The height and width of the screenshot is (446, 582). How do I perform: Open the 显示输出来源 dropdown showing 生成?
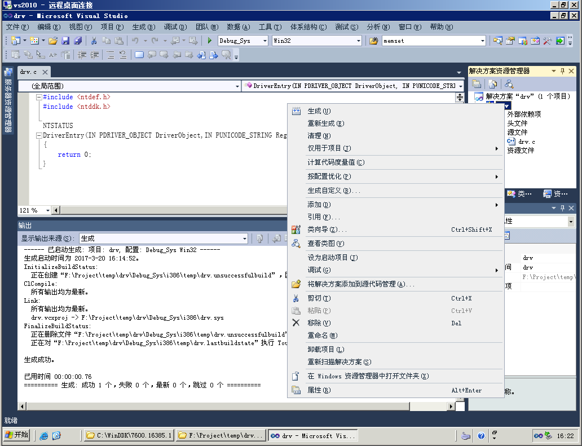pyautogui.click(x=245, y=239)
